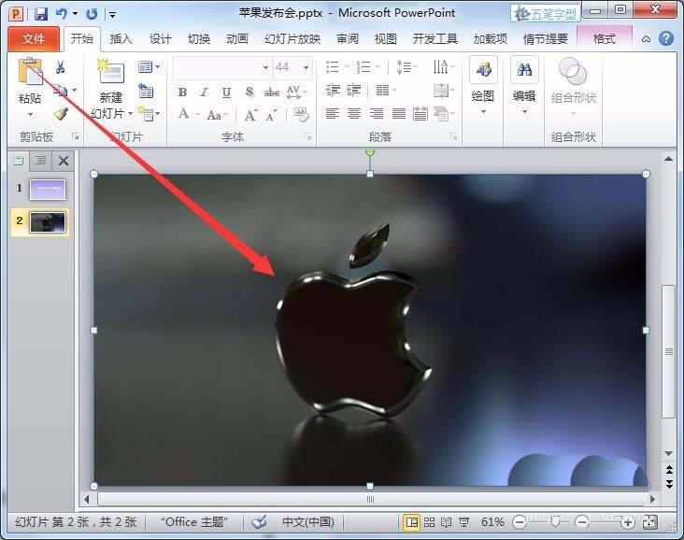
Task: Click the Undo arrow icon
Action: coord(62,14)
